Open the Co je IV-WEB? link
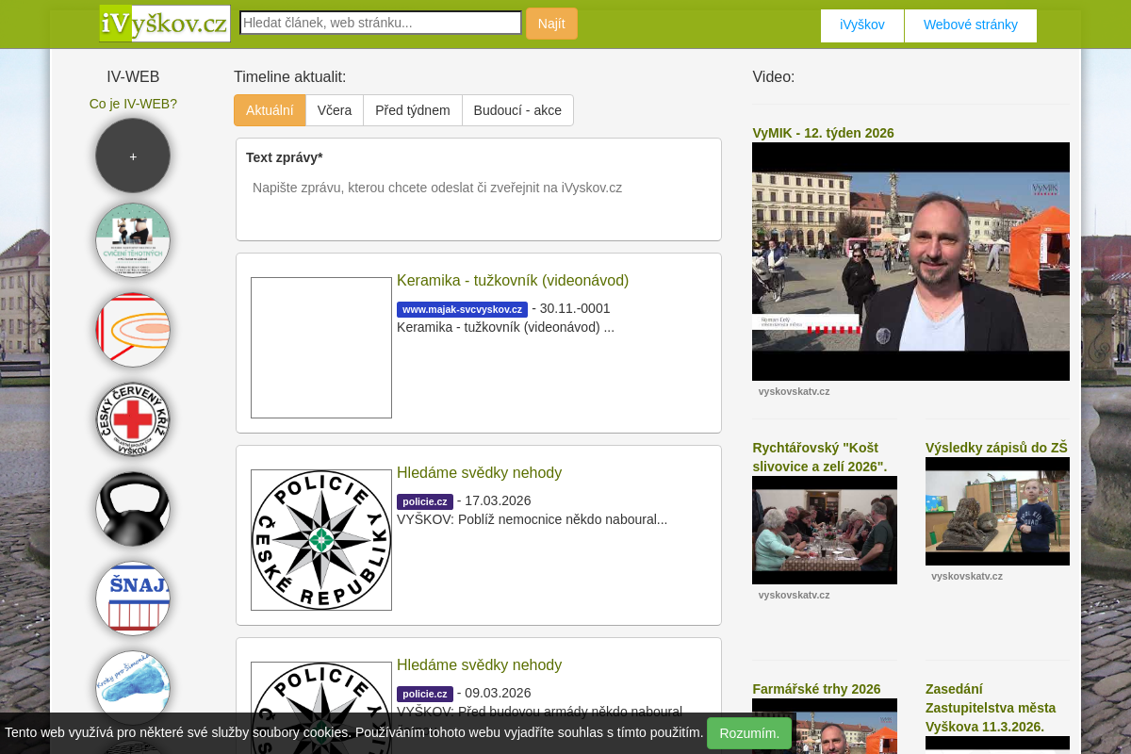 point(133,104)
